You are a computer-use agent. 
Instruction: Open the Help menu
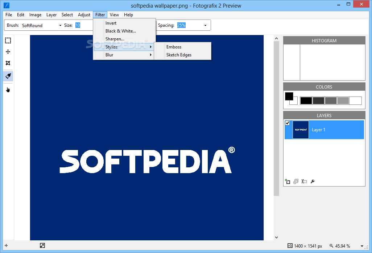tap(128, 15)
